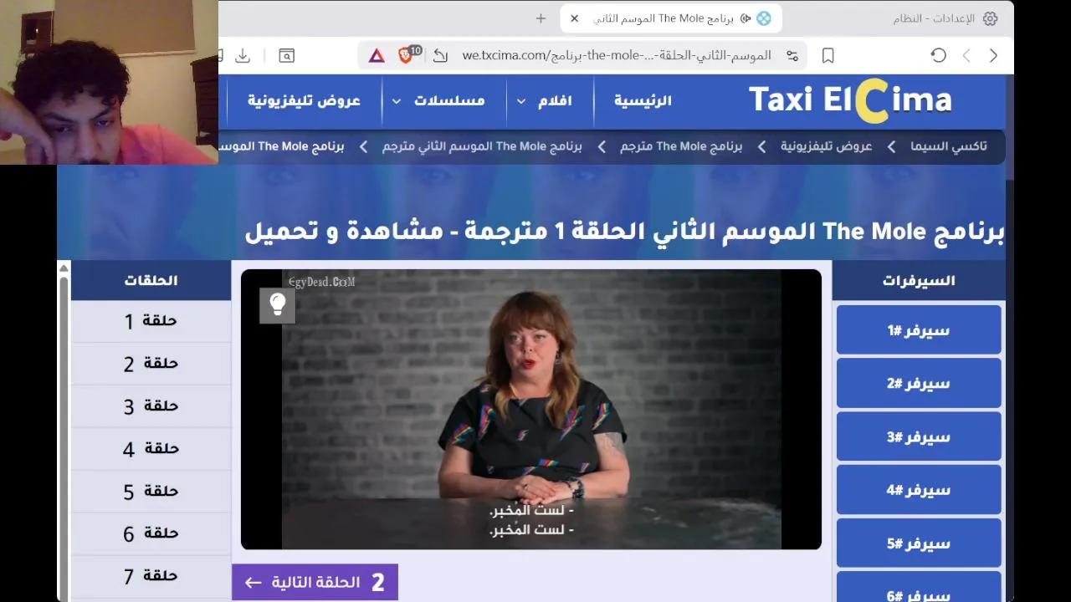Bookmark this page with bookmark icon
This screenshot has height=602, width=1071.
tap(828, 55)
